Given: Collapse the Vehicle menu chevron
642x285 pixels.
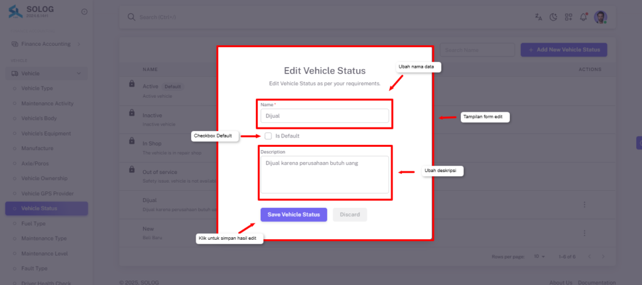Looking at the screenshot, I should [78, 73].
